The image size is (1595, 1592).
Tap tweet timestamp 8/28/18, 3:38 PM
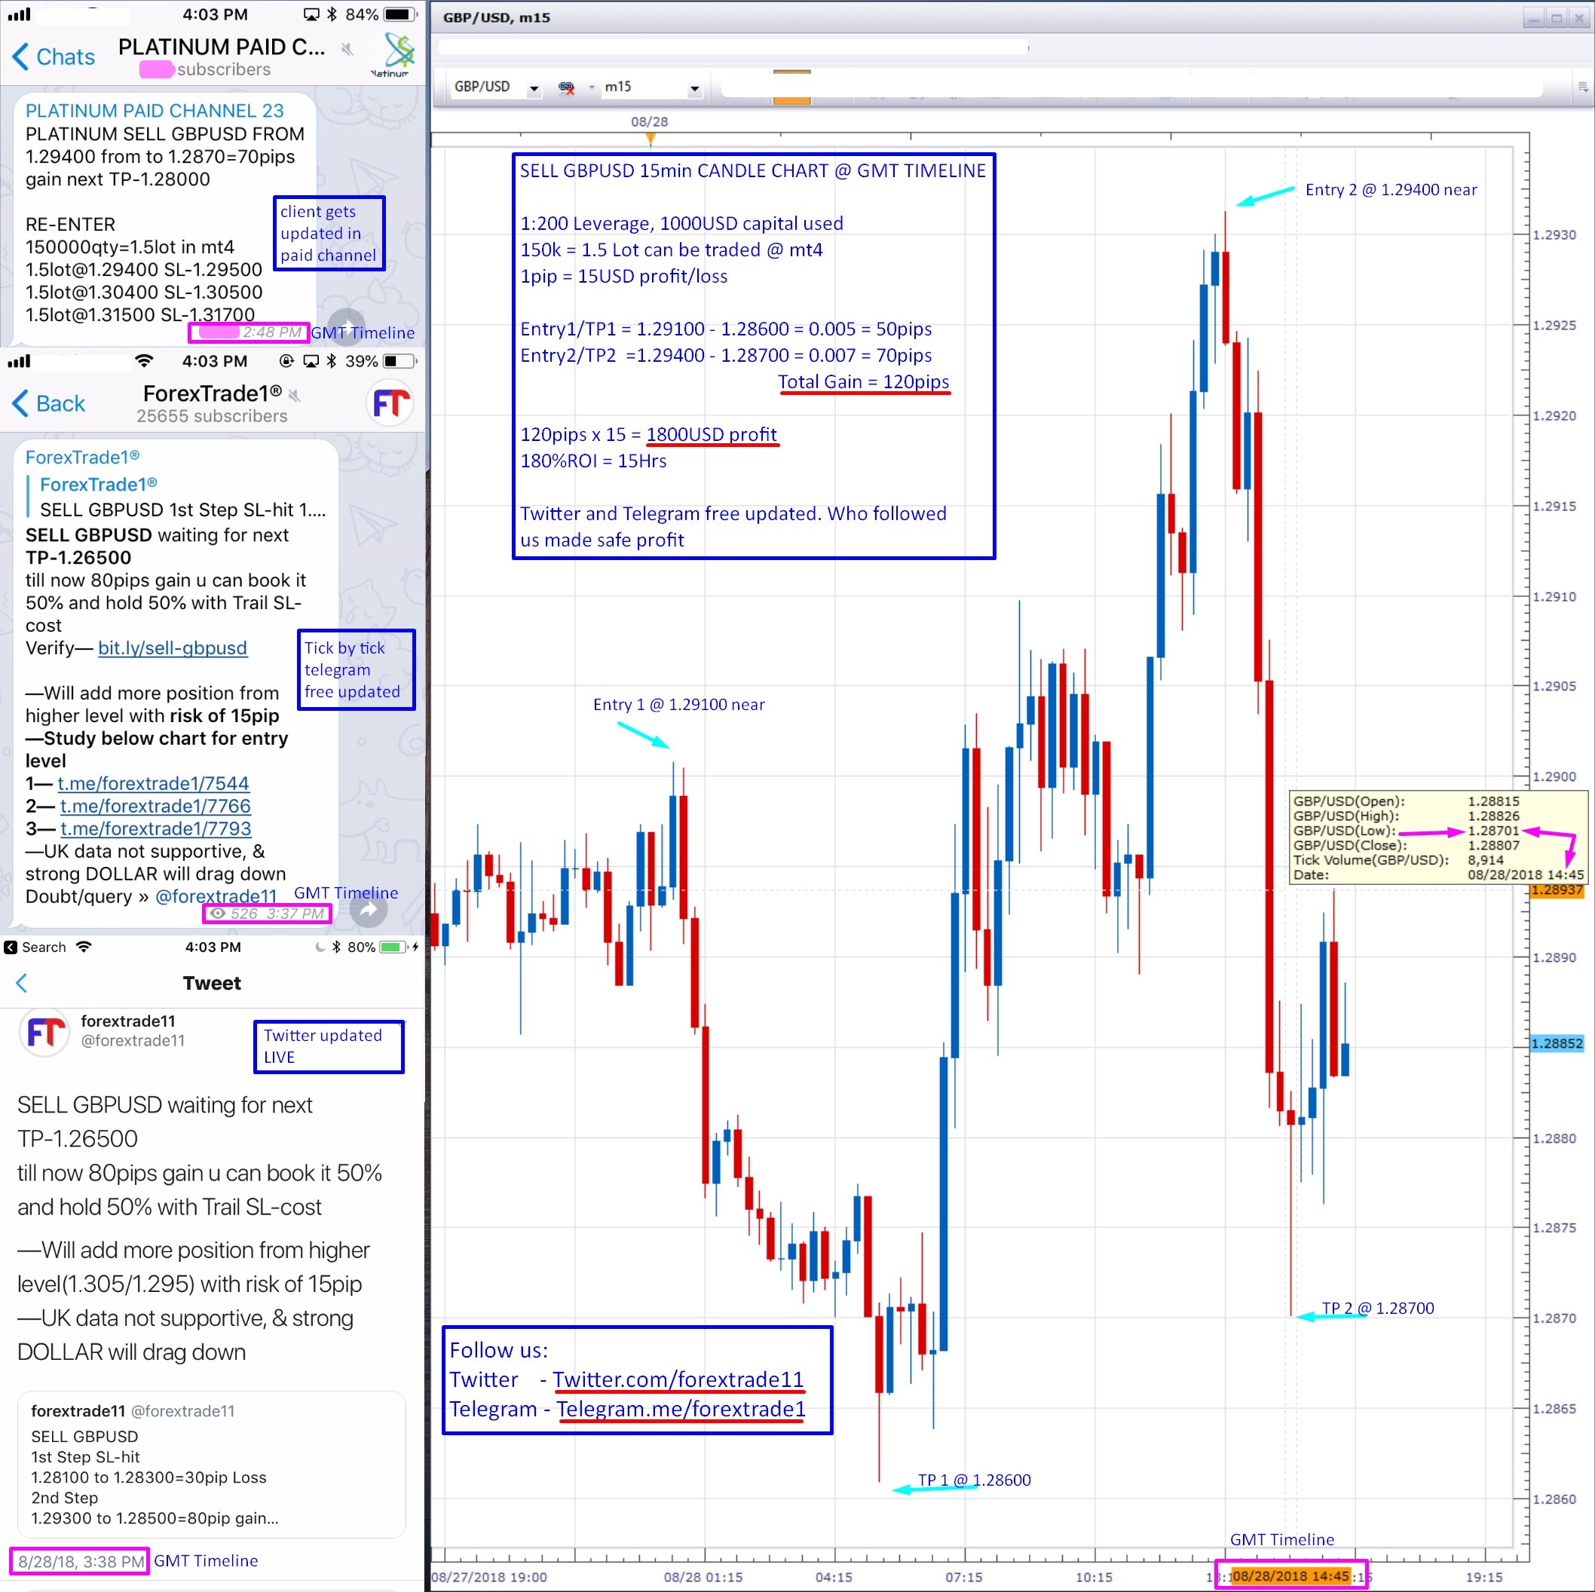coord(80,1561)
